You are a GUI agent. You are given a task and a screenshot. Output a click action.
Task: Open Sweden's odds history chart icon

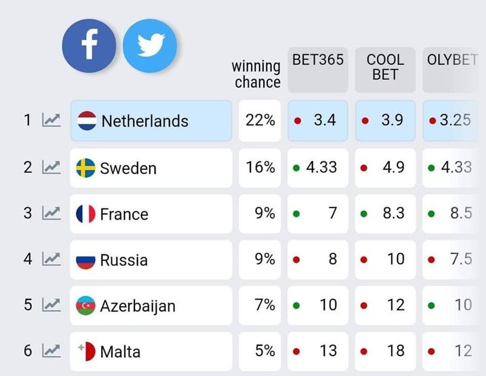click(52, 167)
